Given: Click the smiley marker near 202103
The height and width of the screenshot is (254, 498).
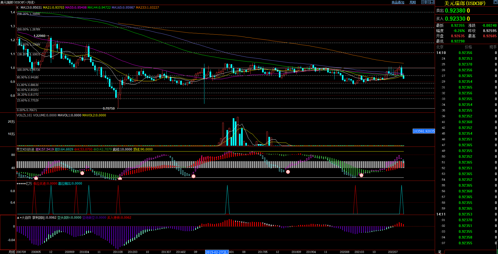Looking at the screenshot, I should click(x=361, y=175).
